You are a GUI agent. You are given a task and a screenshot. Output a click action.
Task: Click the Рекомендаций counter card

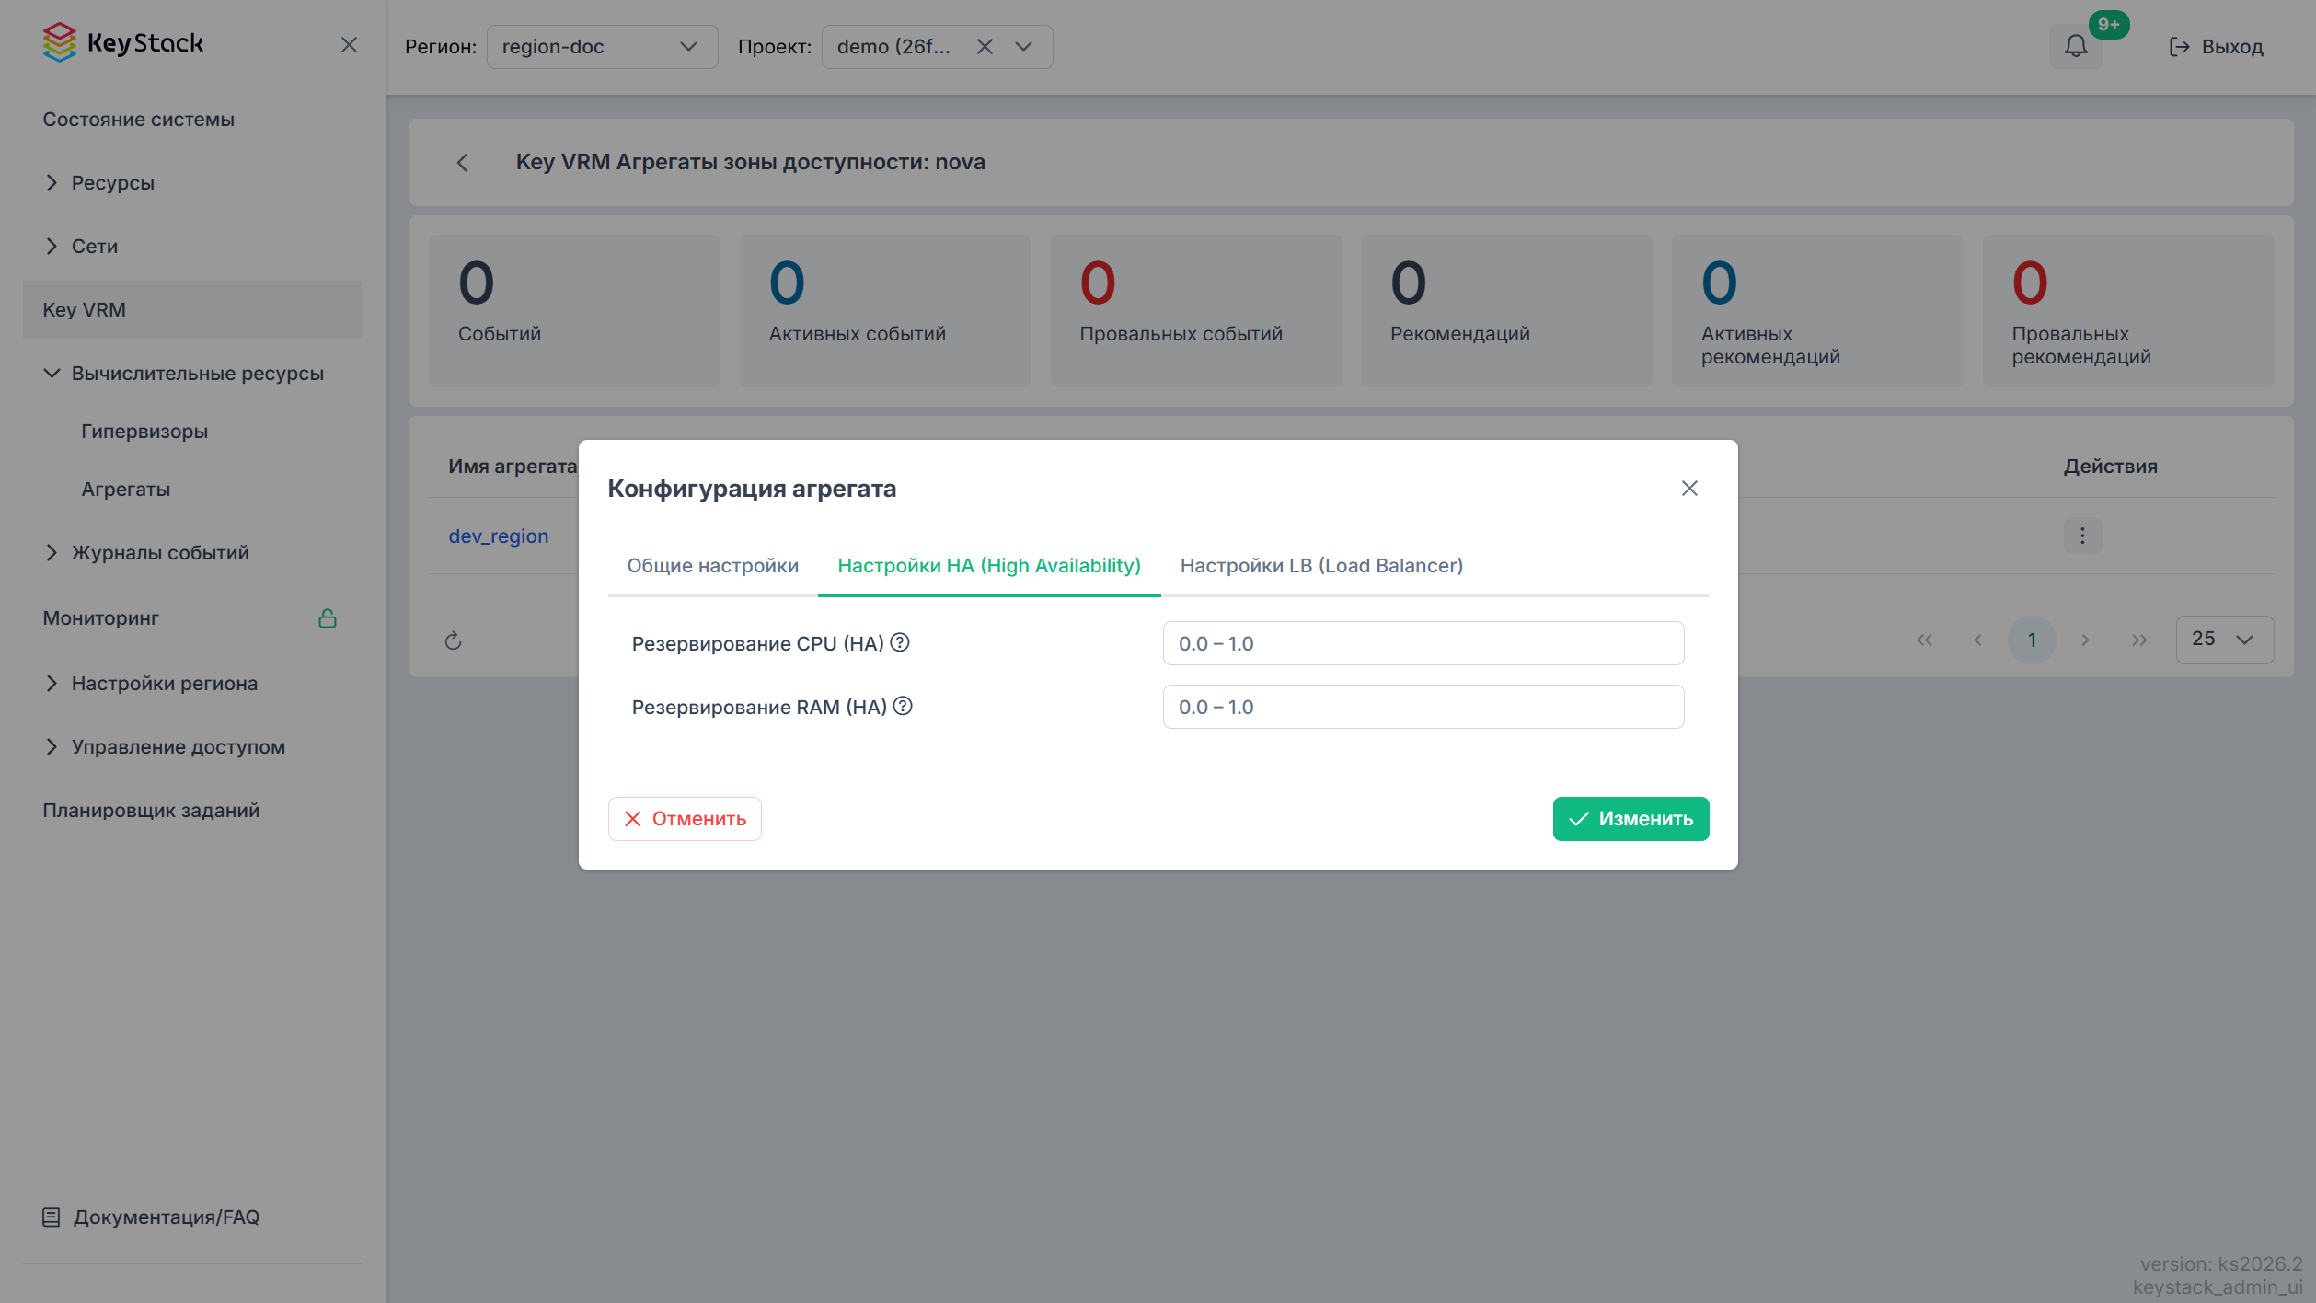[1506, 311]
